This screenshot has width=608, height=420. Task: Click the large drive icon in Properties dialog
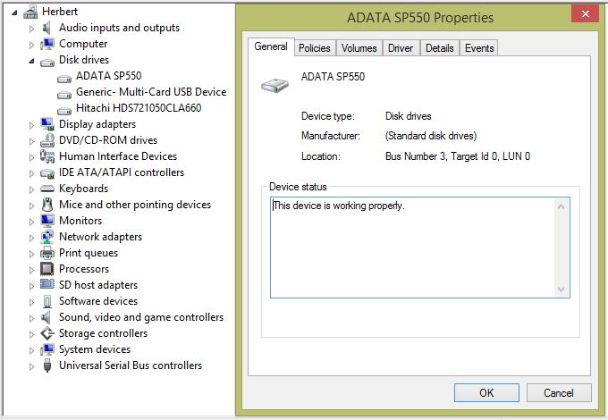[274, 84]
